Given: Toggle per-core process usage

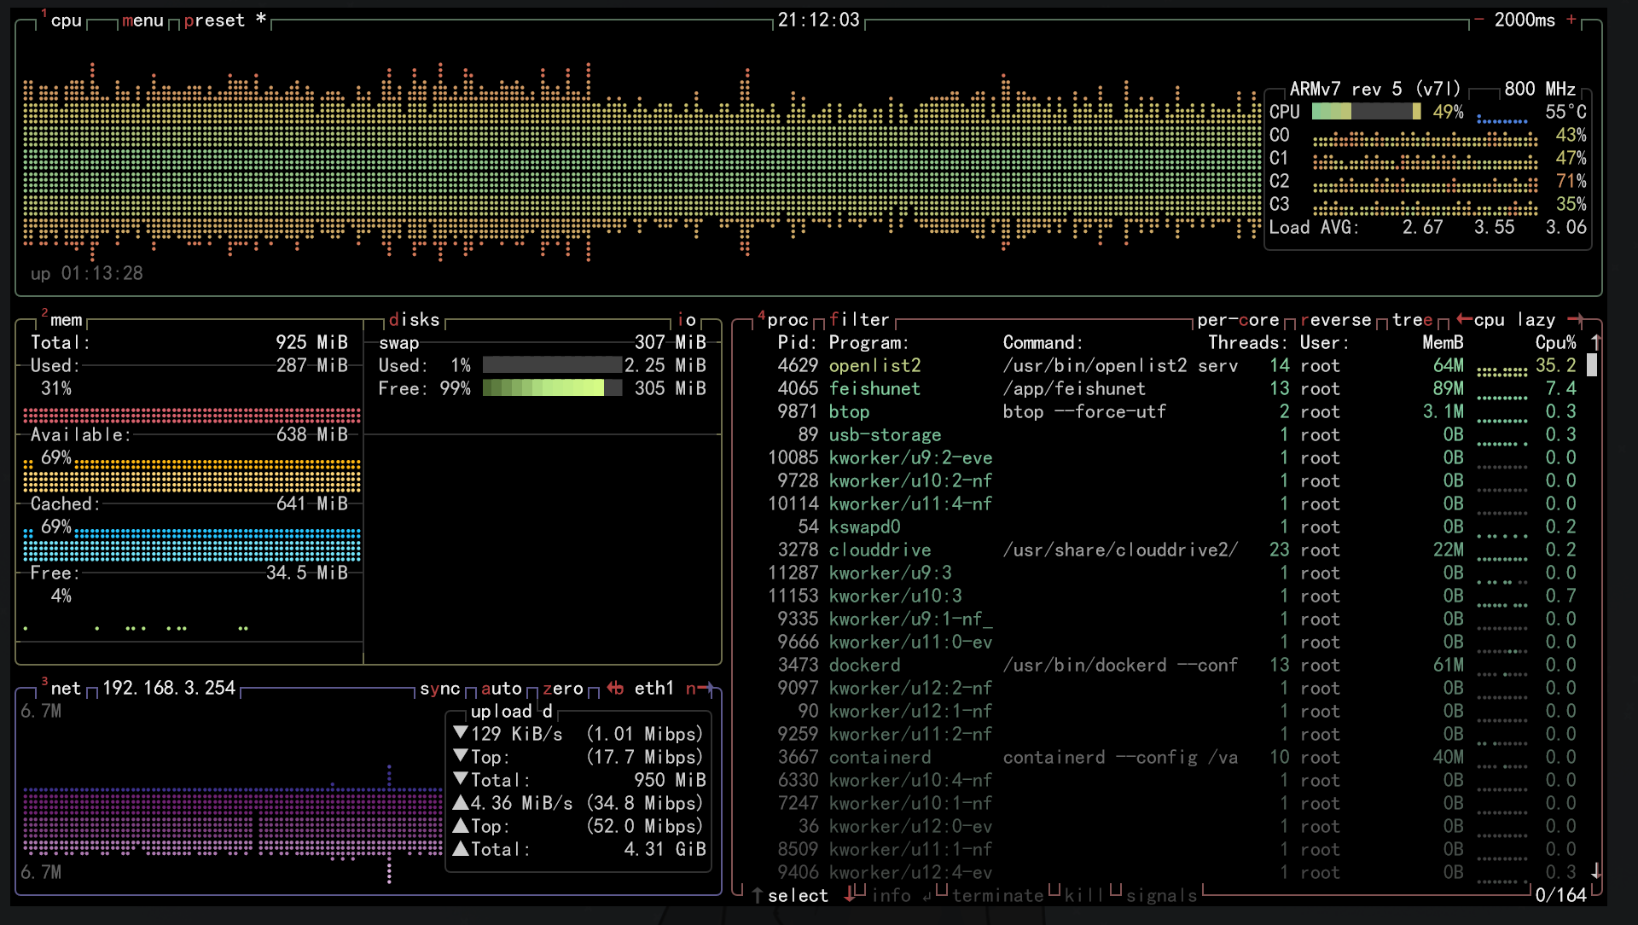Looking at the screenshot, I should [x=1238, y=320].
